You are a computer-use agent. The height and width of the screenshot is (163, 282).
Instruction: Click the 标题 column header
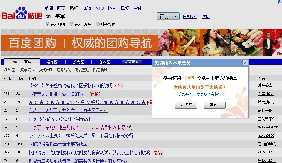click(x=32, y=78)
